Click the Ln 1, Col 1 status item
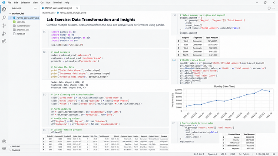The width and height of the screenshot is (278, 156). coord(199,154)
